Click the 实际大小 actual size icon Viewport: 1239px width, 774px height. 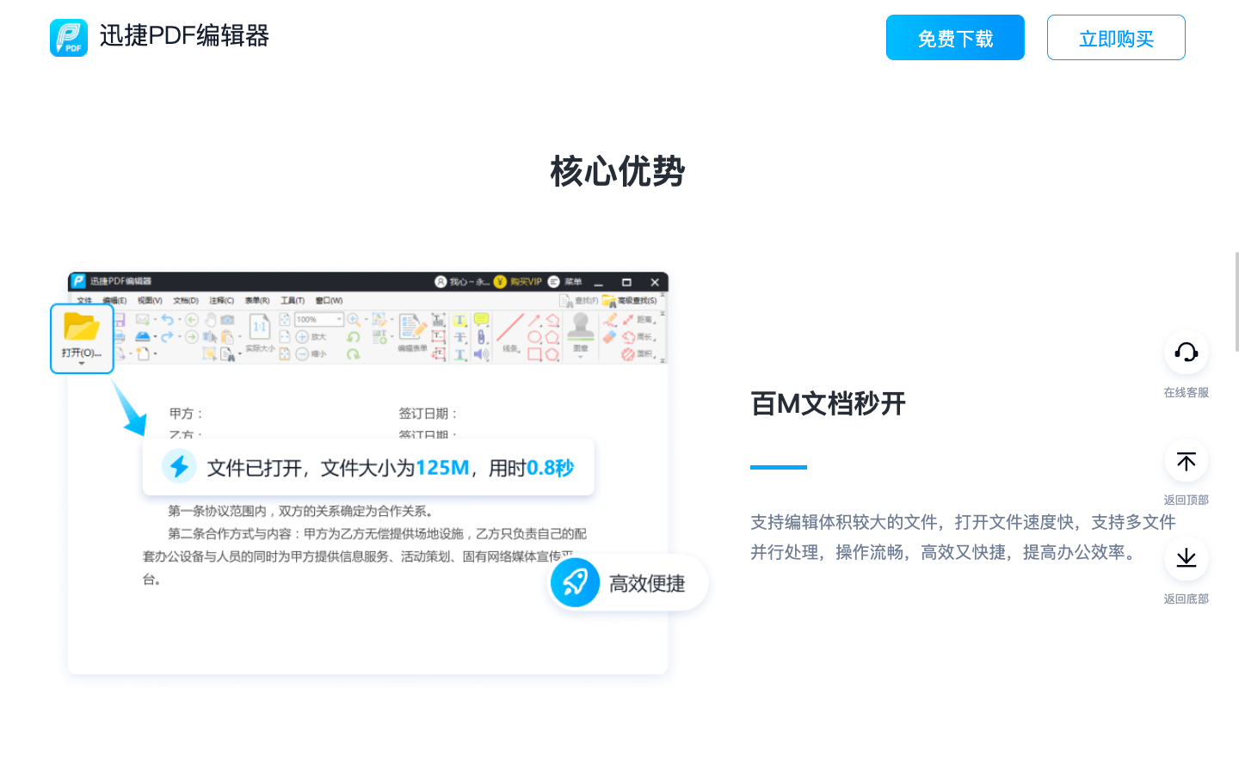pos(262,328)
